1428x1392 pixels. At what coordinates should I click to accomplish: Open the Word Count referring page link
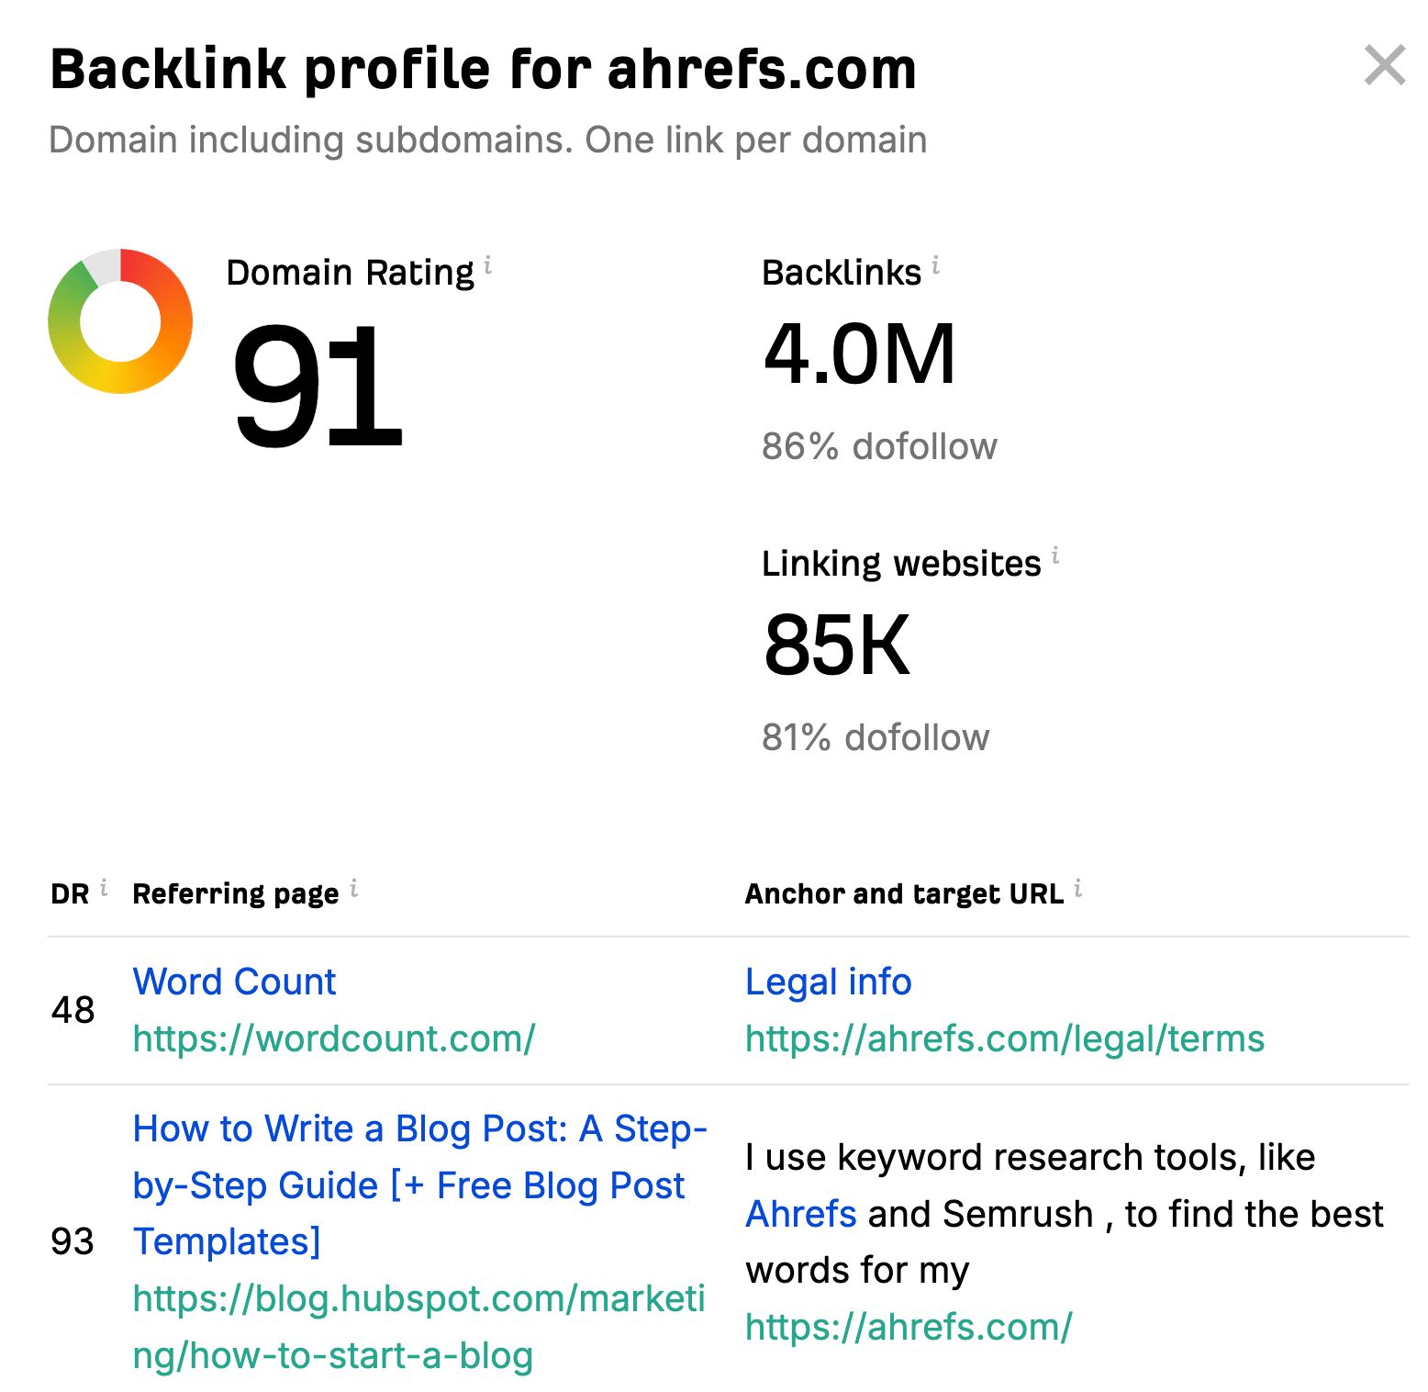(x=233, y=981)
